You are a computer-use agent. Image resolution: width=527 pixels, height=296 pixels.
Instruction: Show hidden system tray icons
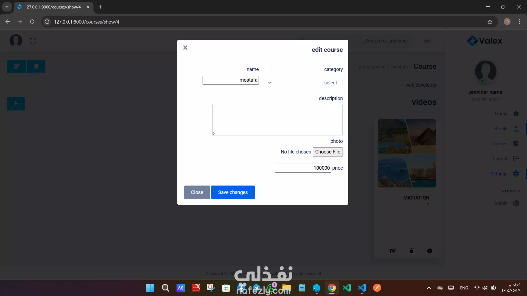pos(429,288)
